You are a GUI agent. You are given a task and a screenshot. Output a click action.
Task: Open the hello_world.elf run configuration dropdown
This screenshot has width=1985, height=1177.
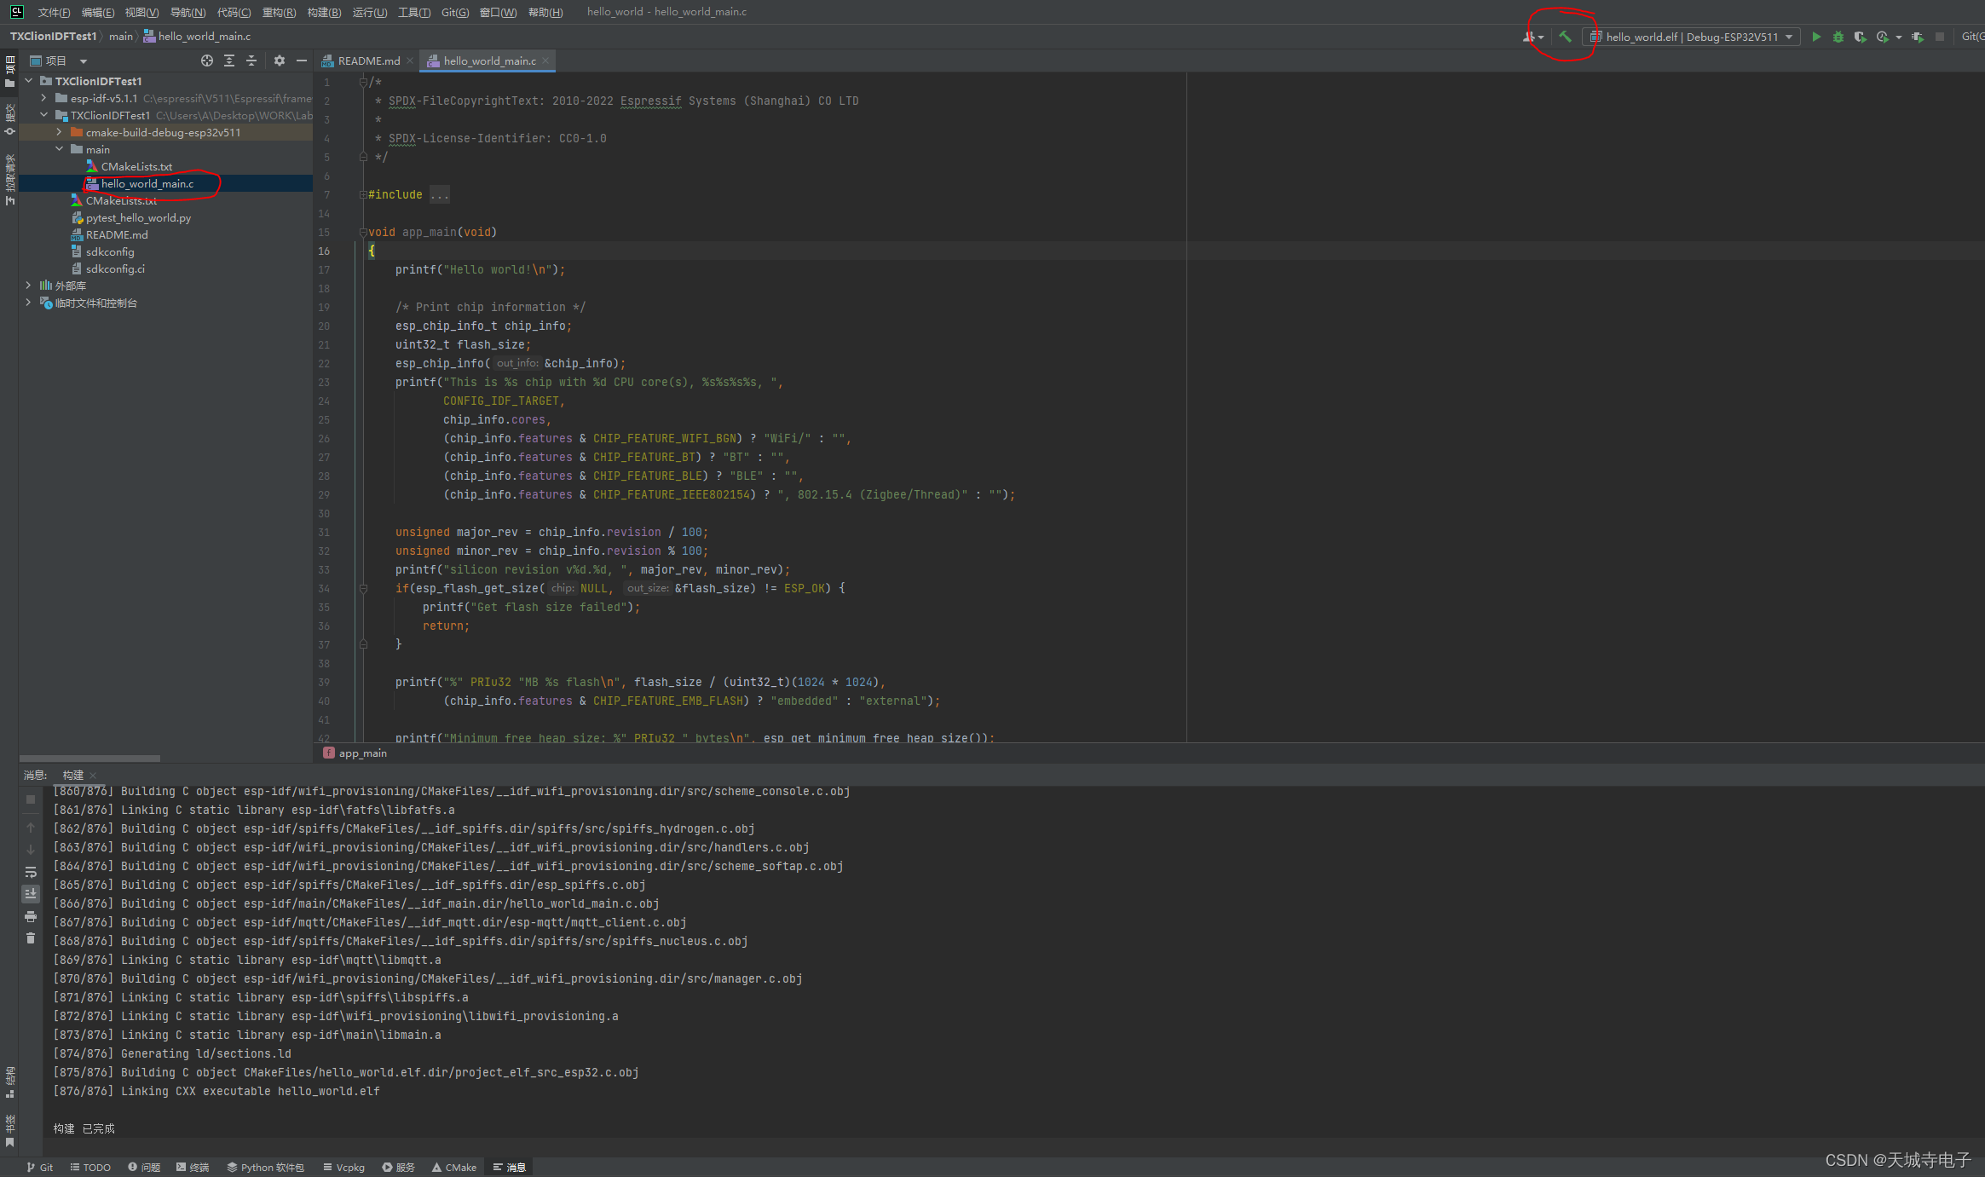tap(1691, 37)
